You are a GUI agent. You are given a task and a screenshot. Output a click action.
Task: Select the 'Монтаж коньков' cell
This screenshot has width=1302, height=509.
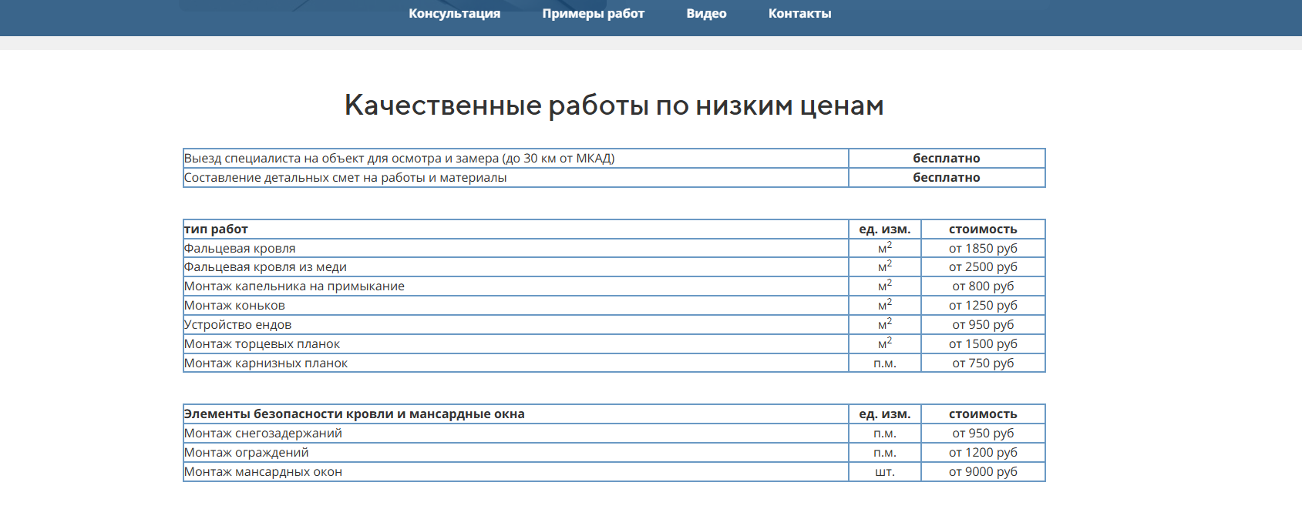[516, 305]
